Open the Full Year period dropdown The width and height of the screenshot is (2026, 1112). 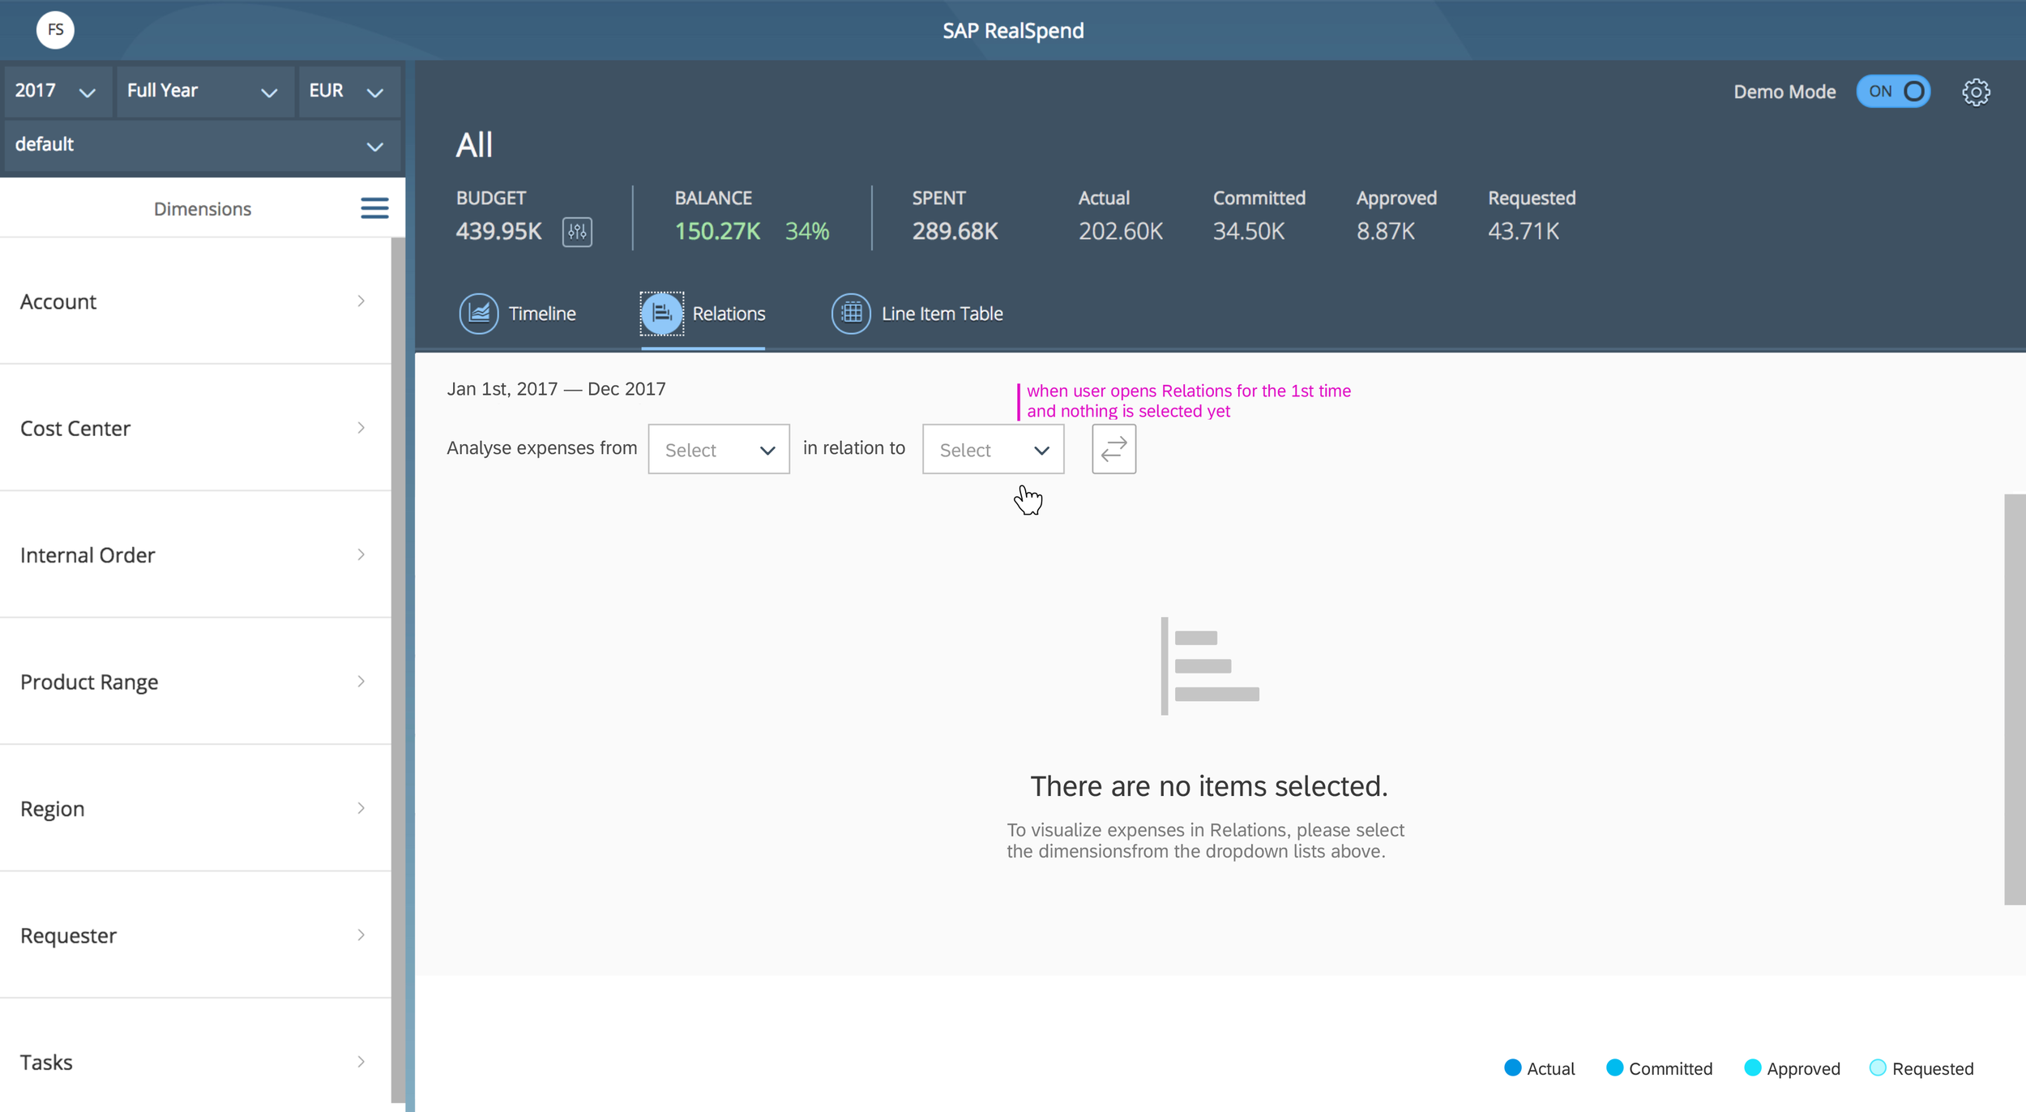tap(205, 91)
